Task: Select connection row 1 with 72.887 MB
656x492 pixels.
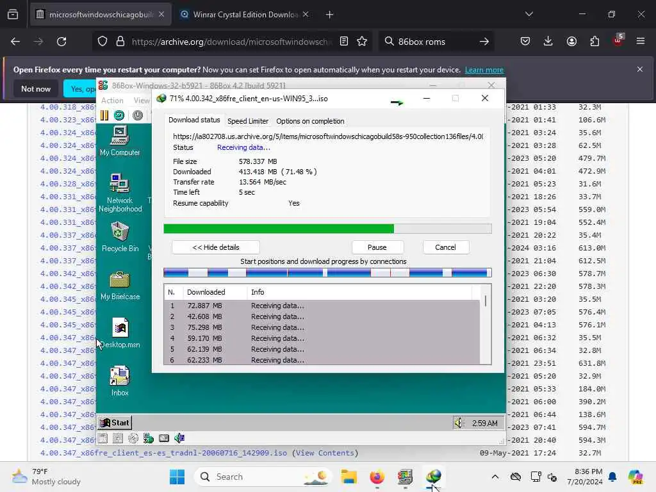Action: [322, 306]
